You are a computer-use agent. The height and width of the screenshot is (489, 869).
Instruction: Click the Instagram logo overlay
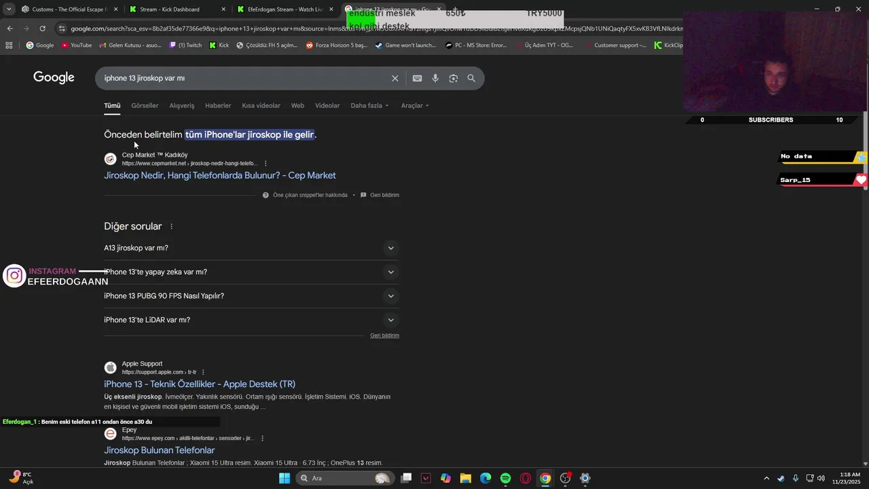pos(14,276)
